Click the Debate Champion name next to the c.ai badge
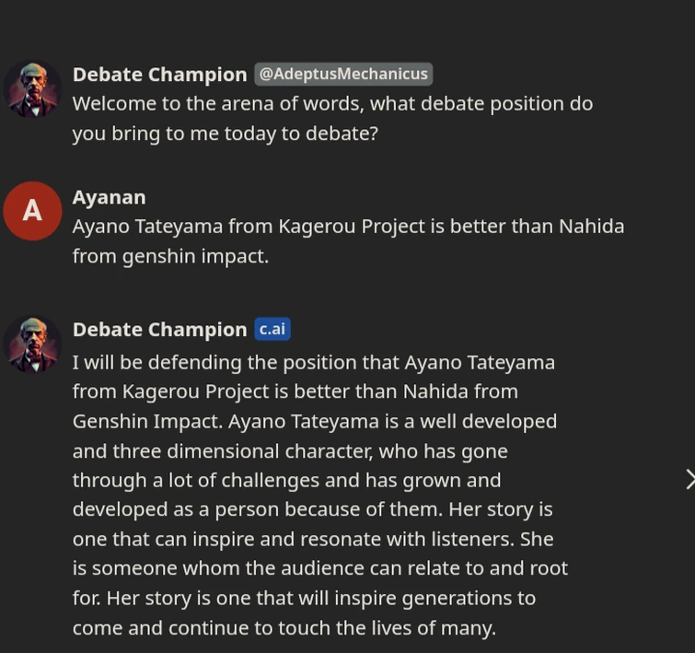 point(159,330)
